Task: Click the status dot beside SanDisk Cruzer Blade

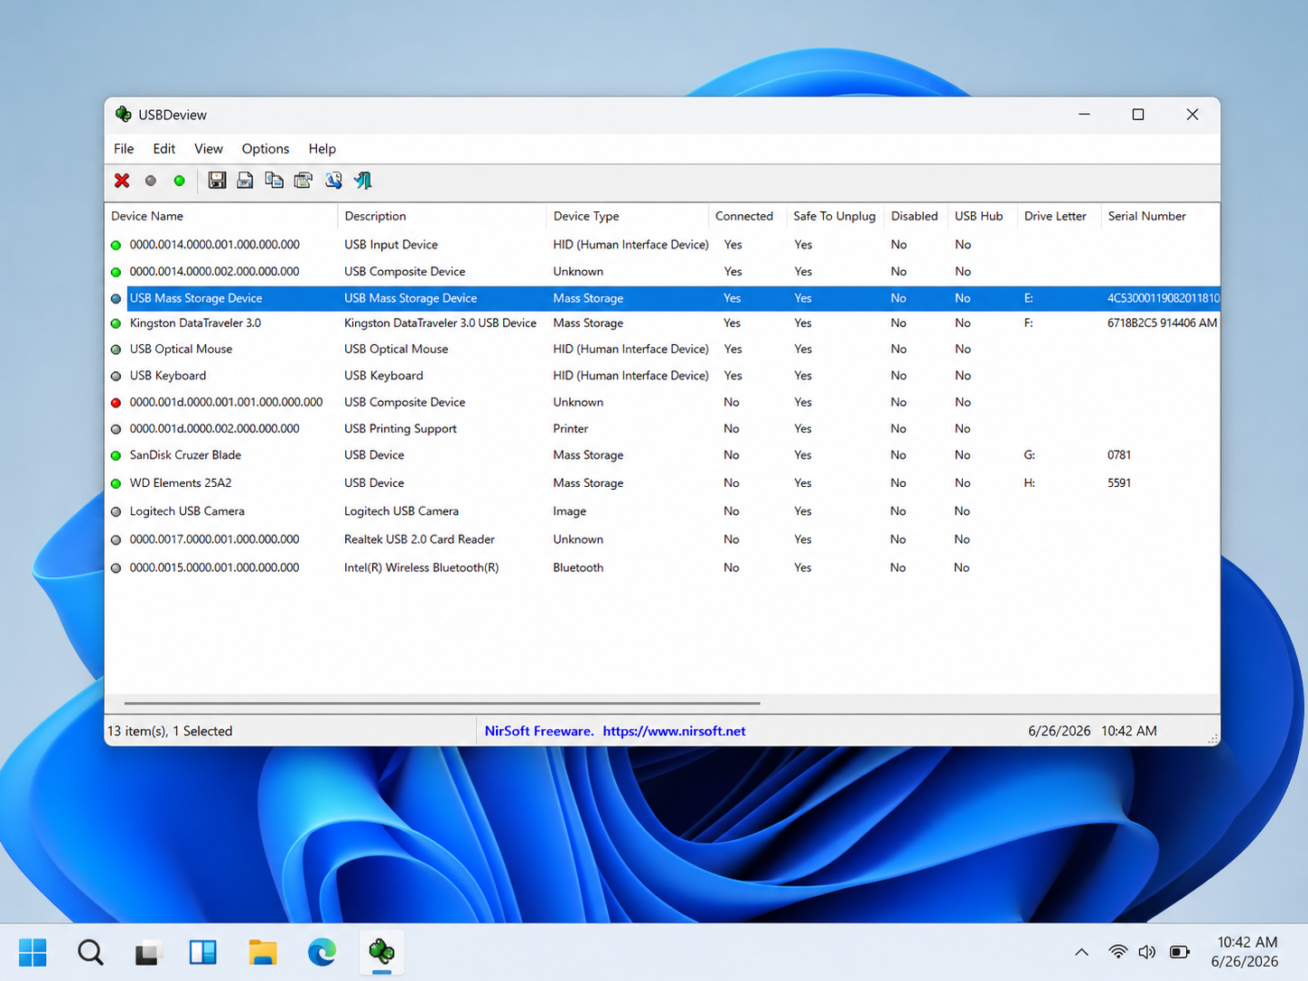Action: pos(116,456)
